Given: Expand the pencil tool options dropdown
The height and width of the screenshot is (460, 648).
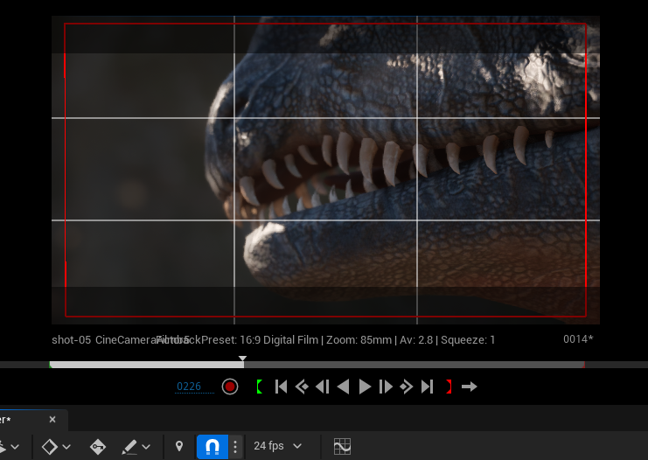Looking at the screenshot, I should click(146, 447).
